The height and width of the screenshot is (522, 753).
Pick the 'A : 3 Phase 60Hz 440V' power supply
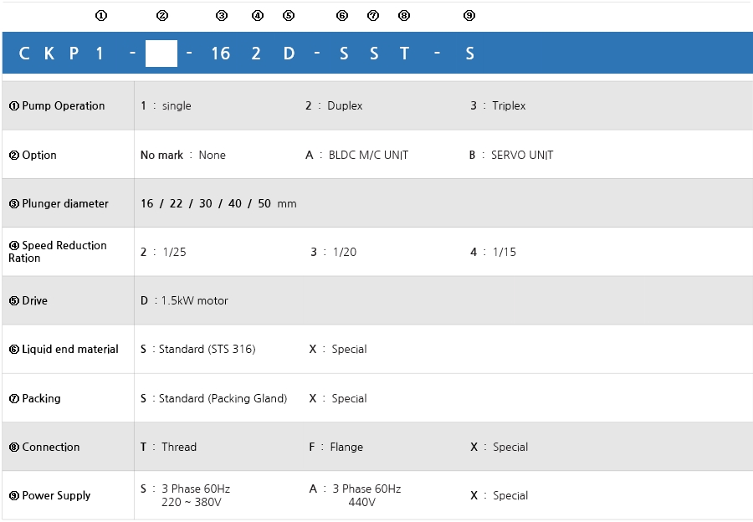[x=355, y=495]
